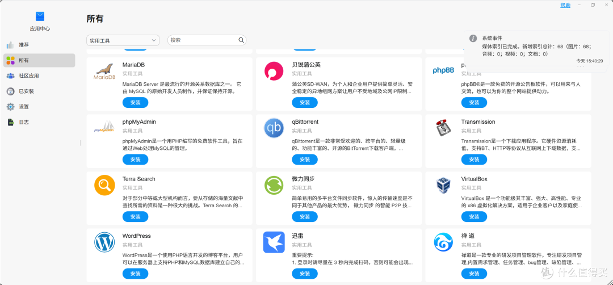Install WordPress with 安装 button

click(135, 273)
